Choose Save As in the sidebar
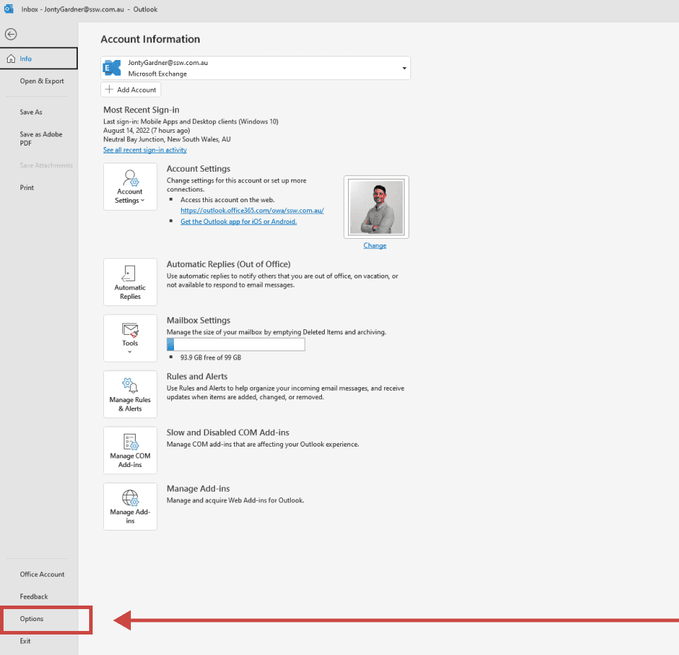Screen dimensions: 679x655 click(x=31, y=112)
